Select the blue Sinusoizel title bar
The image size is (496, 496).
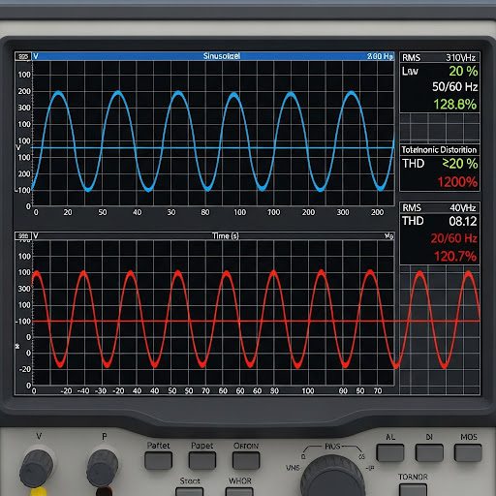[x=213, y=56]
